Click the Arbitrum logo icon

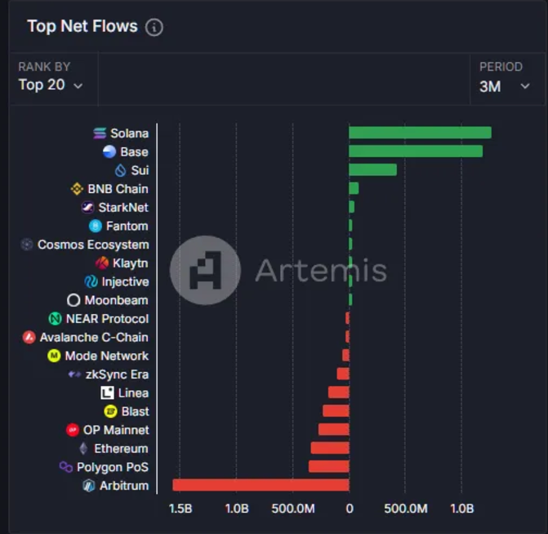(x=89, y=486)
